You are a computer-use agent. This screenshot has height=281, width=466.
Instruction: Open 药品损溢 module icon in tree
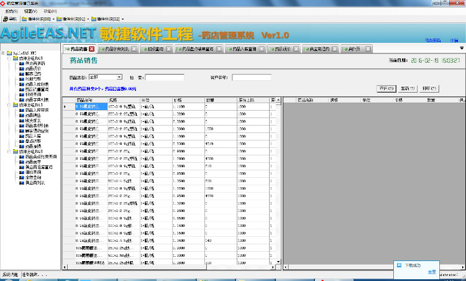[21, 146]
